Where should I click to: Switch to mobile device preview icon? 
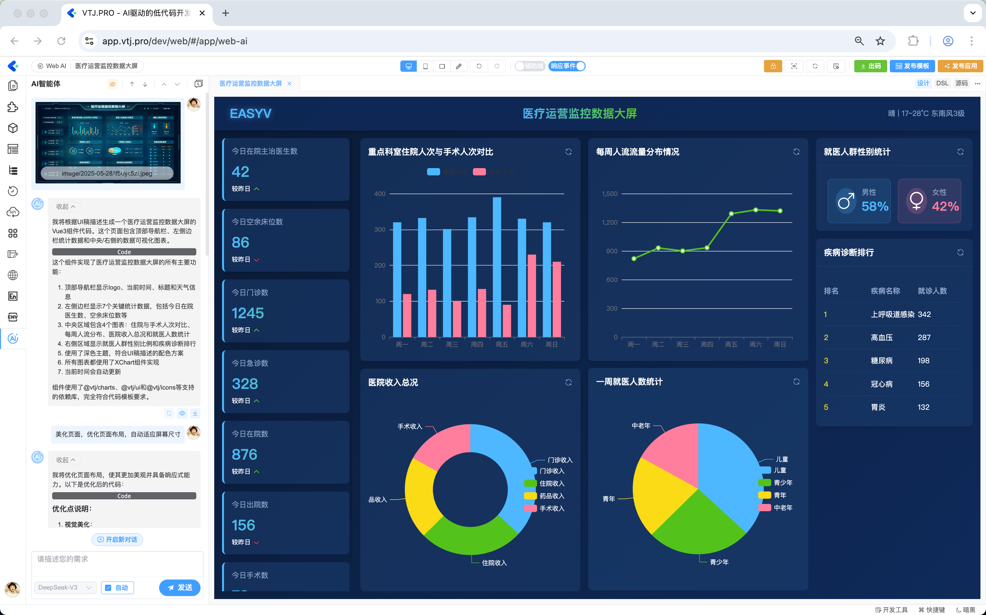[x=425, y=66]
